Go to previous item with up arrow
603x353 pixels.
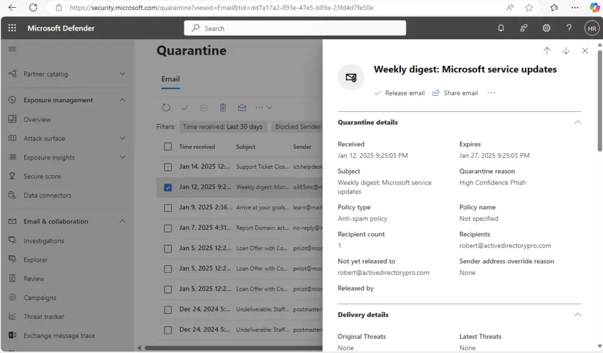pos(547,51)
